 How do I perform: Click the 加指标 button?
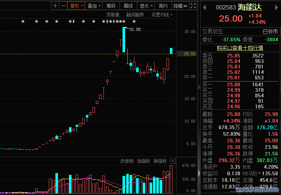pyautogui.click(x=143, y=161)
